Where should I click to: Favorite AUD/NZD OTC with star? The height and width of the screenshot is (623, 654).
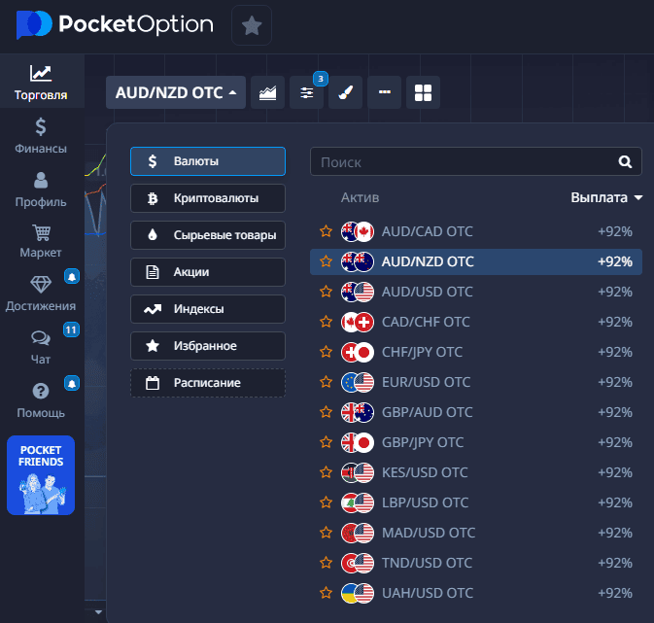click(x=326, y=261)
